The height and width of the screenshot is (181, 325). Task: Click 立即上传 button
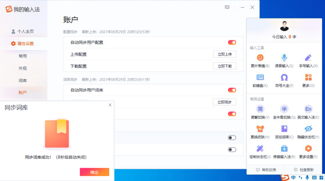click(x=224, y=54)
